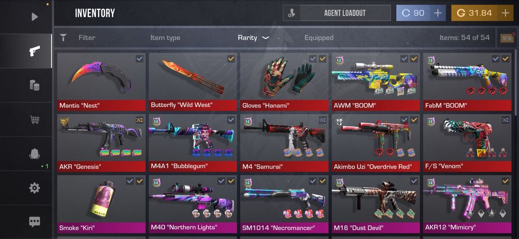
Task: Open the Equipped filter selector
Action: (x=319, y=38)
